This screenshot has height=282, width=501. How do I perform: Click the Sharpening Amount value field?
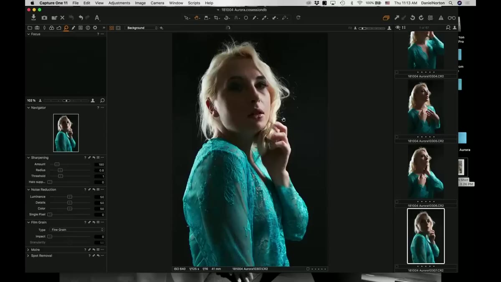100,164
